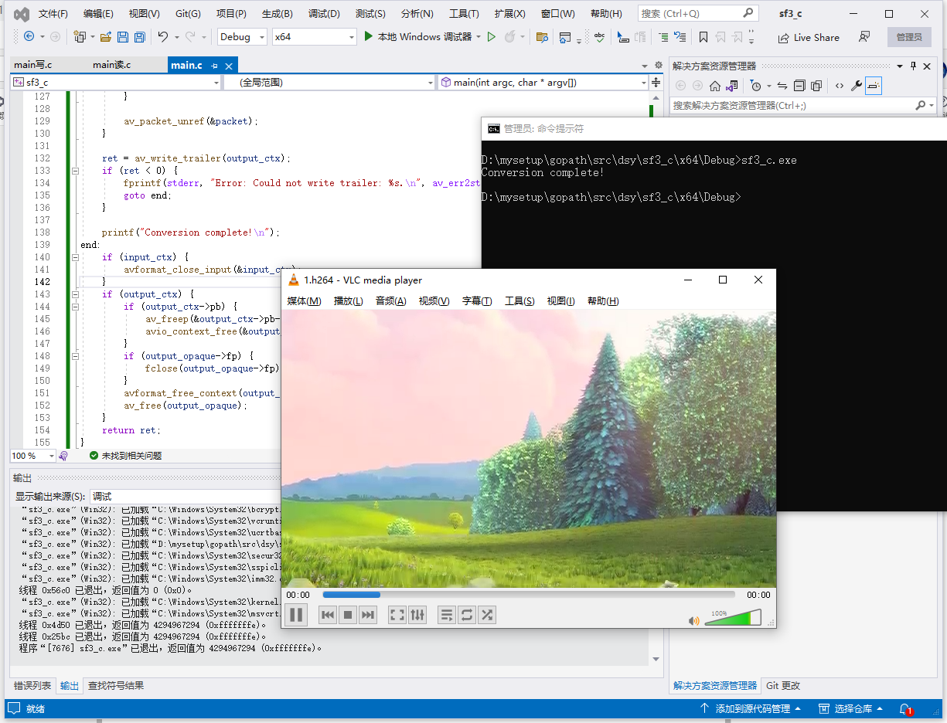
Task: Open the Debug configuration dropdown
Action: pyautogui.click(x=241, y=36)
